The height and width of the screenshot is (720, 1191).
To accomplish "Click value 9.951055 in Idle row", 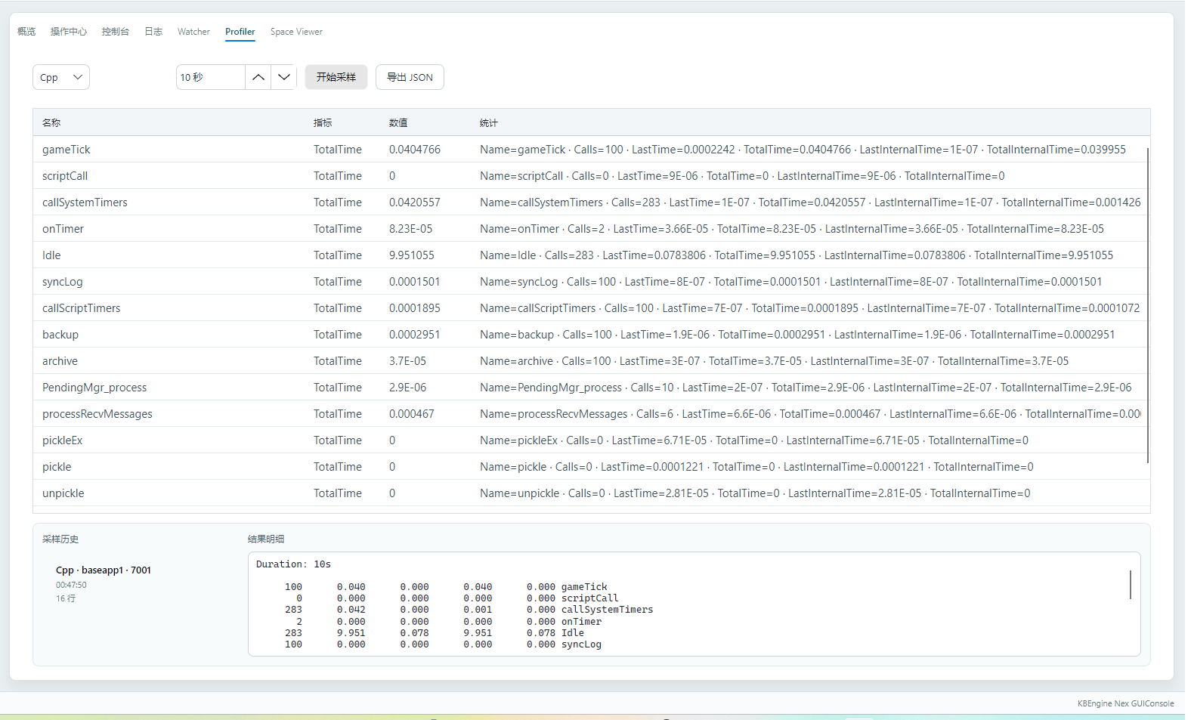I will (412, 255).
